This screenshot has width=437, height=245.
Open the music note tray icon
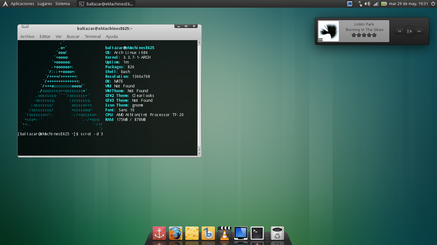(x=360, y=4)
